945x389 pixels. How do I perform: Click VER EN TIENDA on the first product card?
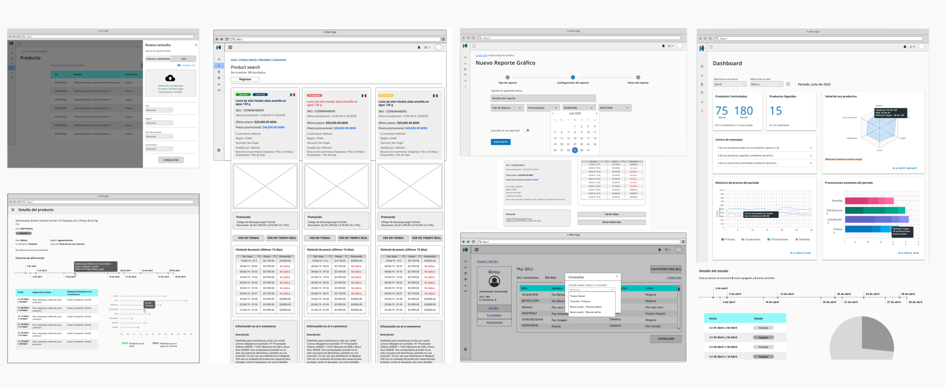248,238
